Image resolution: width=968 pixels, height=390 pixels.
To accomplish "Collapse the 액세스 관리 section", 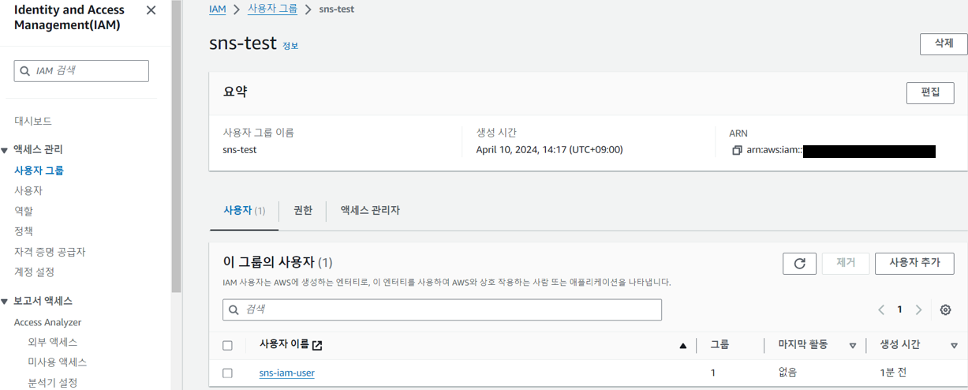I will pyautogui.click(x=5, y=150).
